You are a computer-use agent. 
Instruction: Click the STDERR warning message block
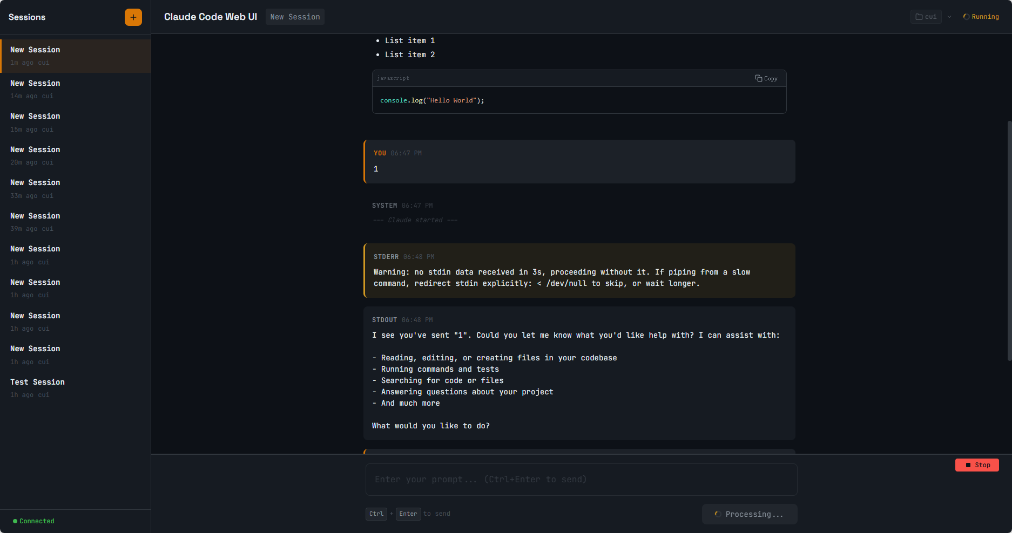[579, 270]
